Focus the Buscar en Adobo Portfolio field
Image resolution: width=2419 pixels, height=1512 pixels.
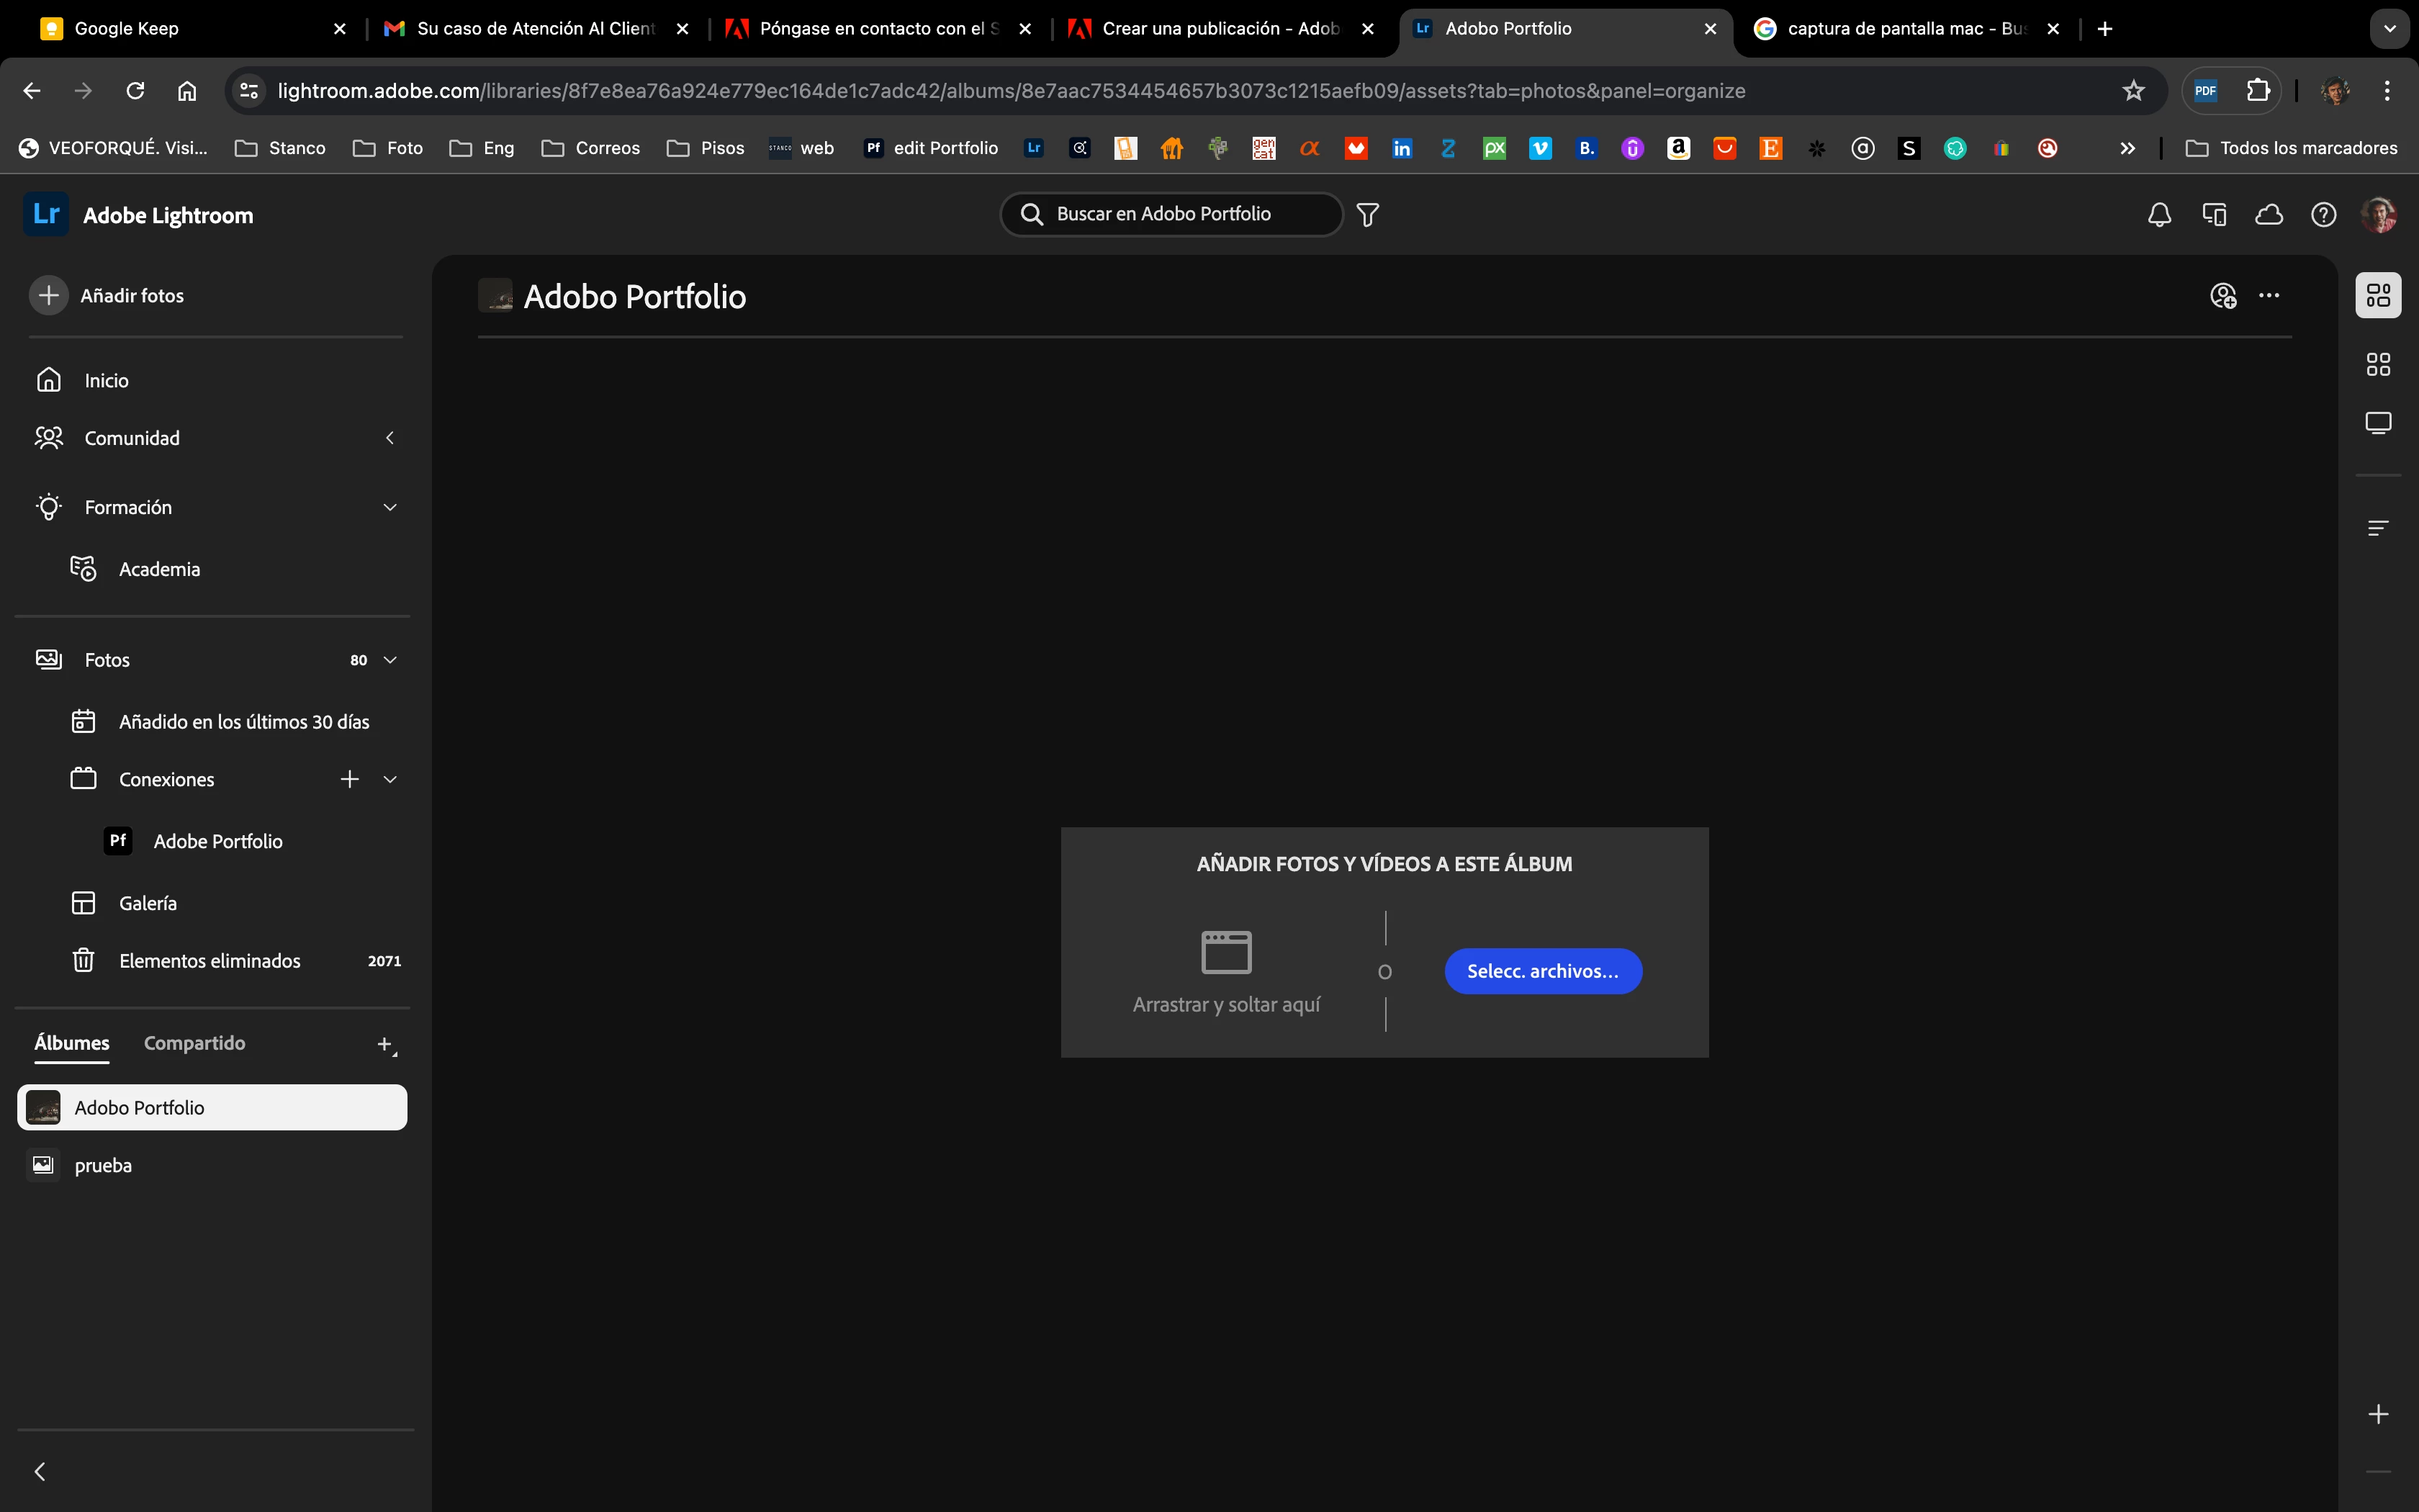coord(1179,214)
